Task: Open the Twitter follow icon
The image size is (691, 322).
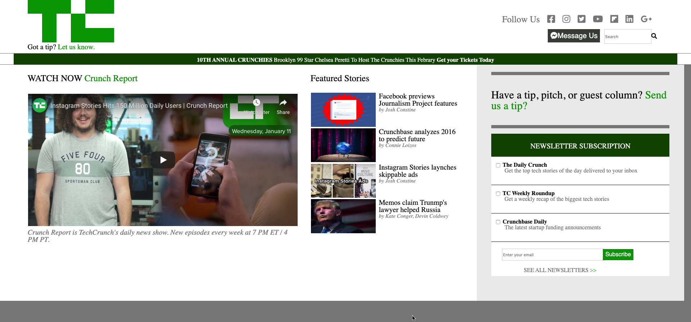Action: [x=582, y=19]
